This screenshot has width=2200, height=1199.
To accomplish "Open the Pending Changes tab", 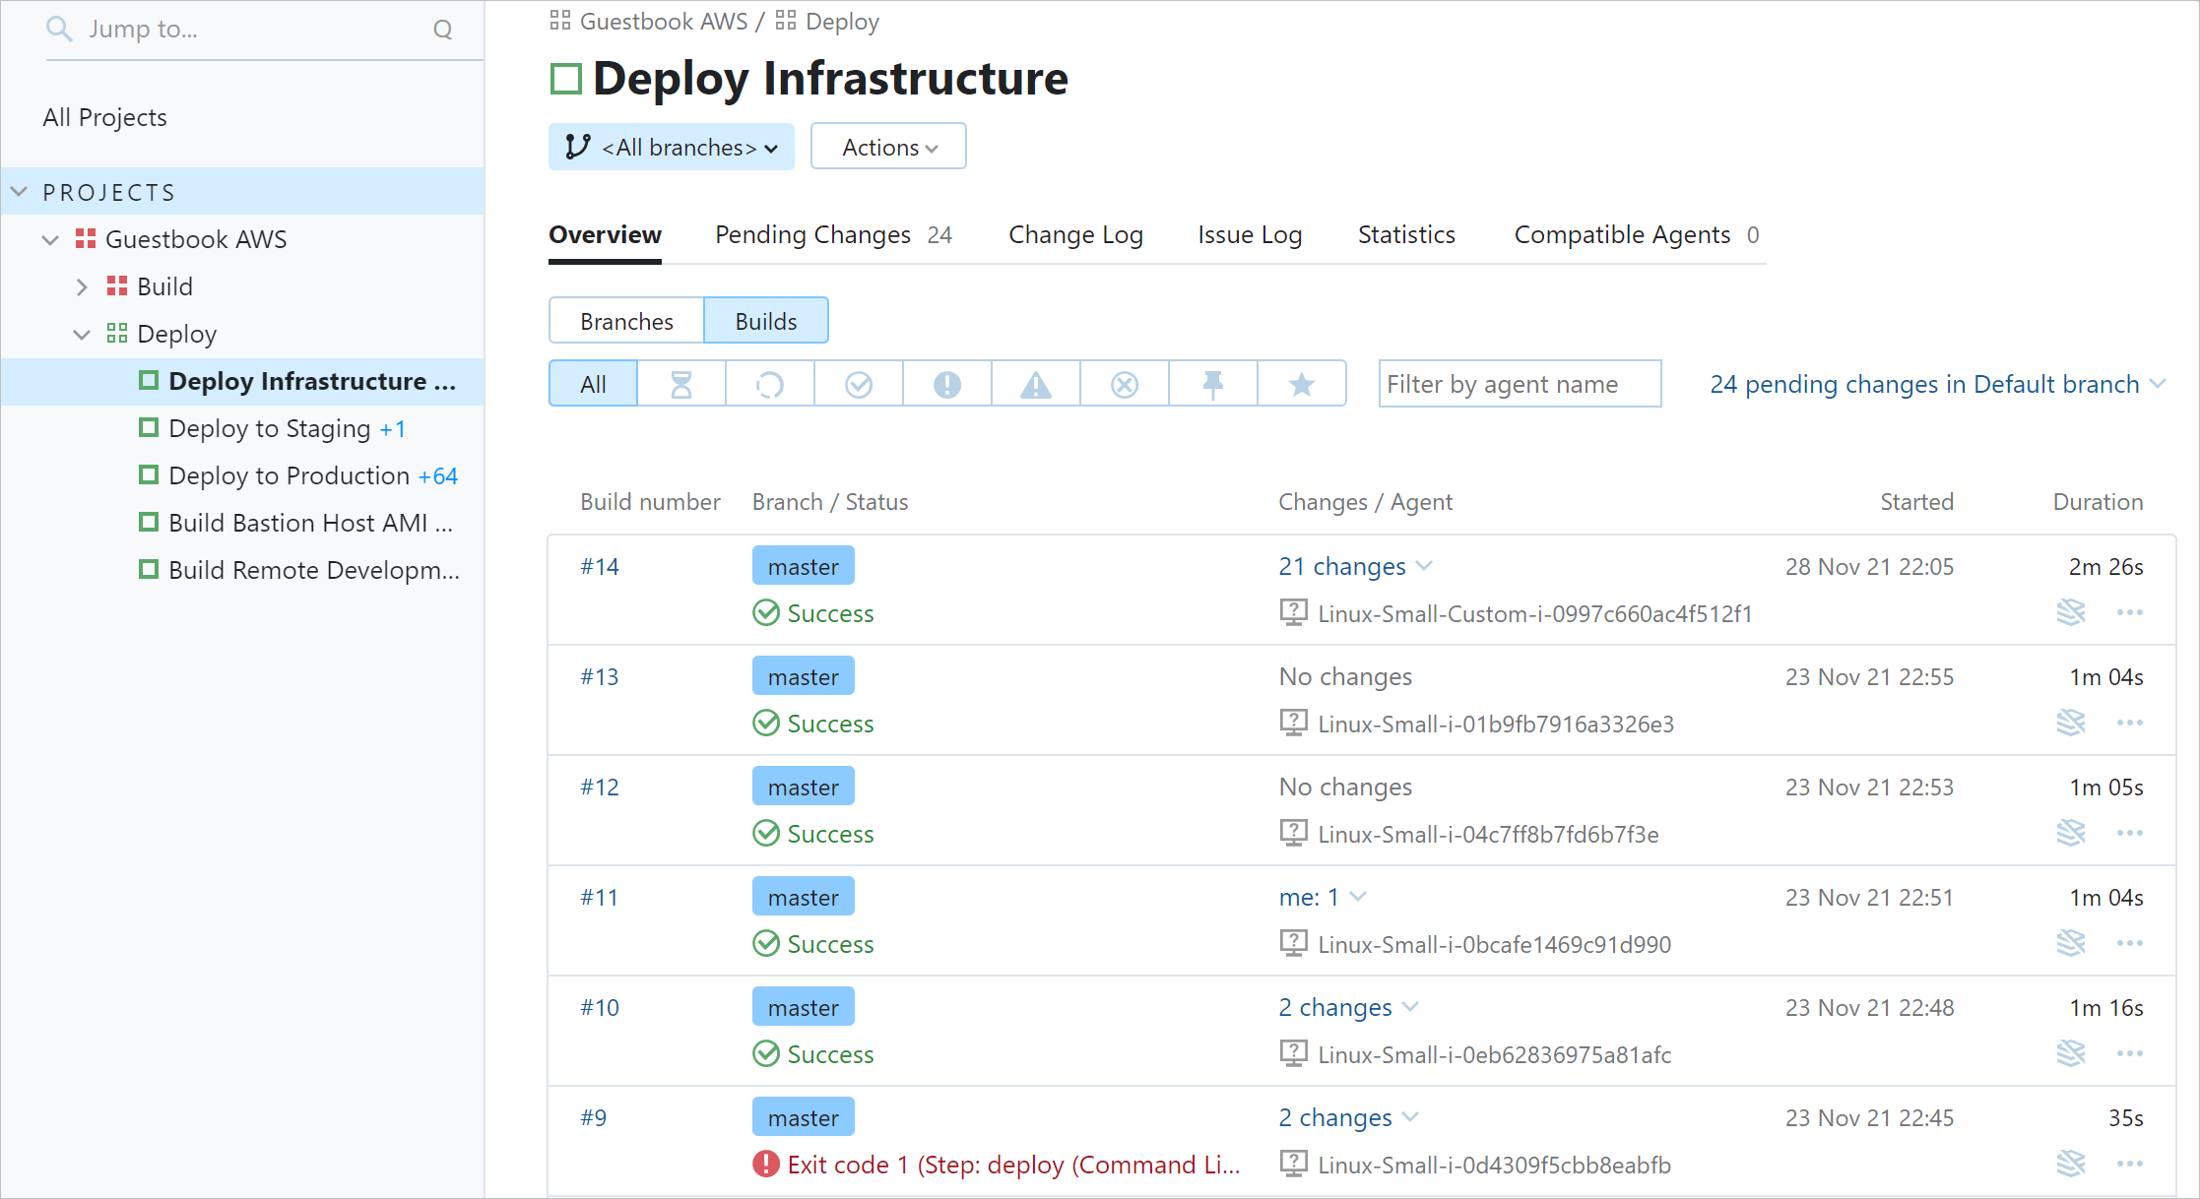I will (x=812, y=234).
